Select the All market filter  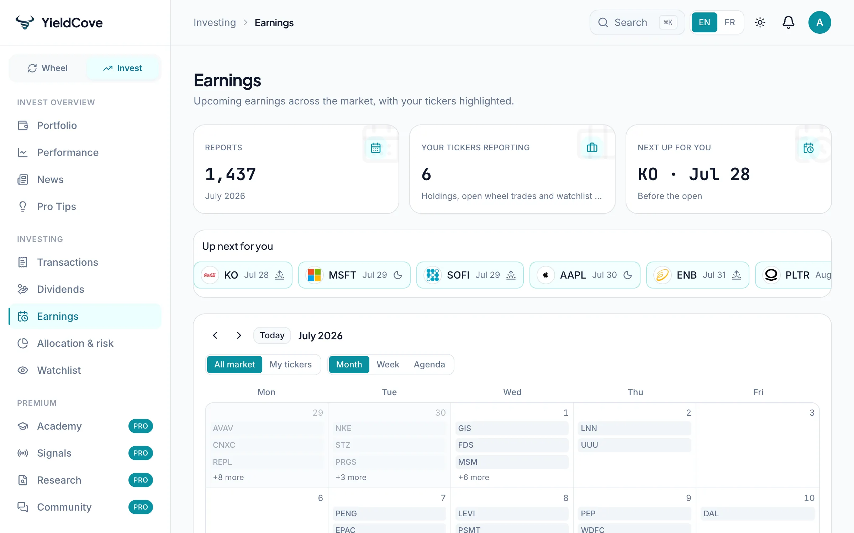point(234,365)
